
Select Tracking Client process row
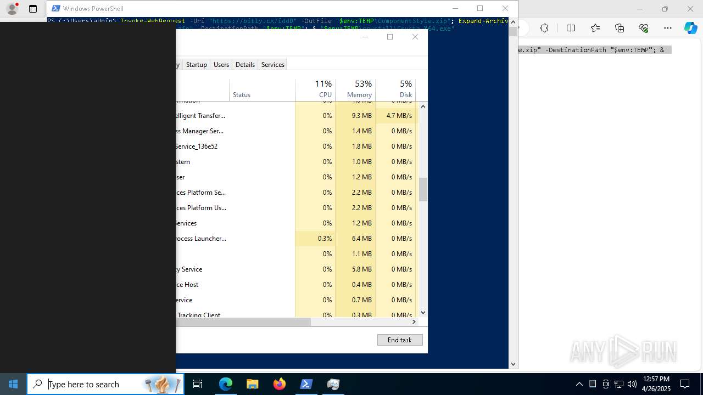297,313
